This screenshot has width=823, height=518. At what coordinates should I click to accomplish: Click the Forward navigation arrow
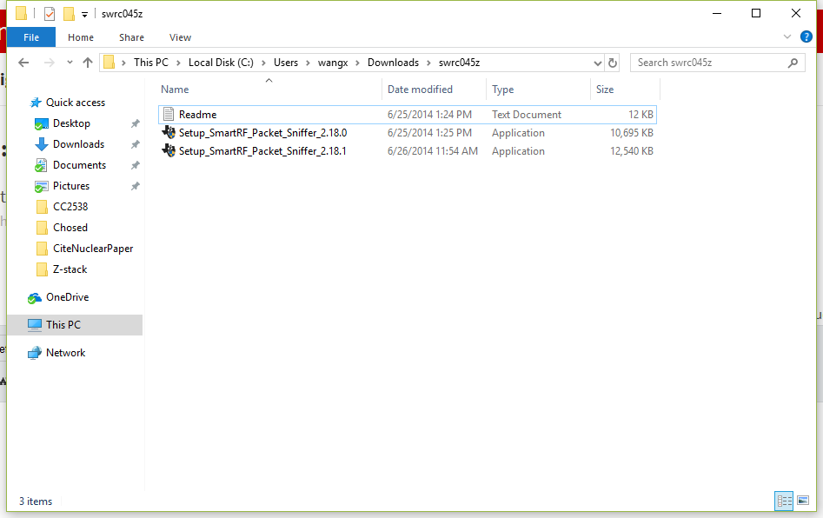coord(50,63)
